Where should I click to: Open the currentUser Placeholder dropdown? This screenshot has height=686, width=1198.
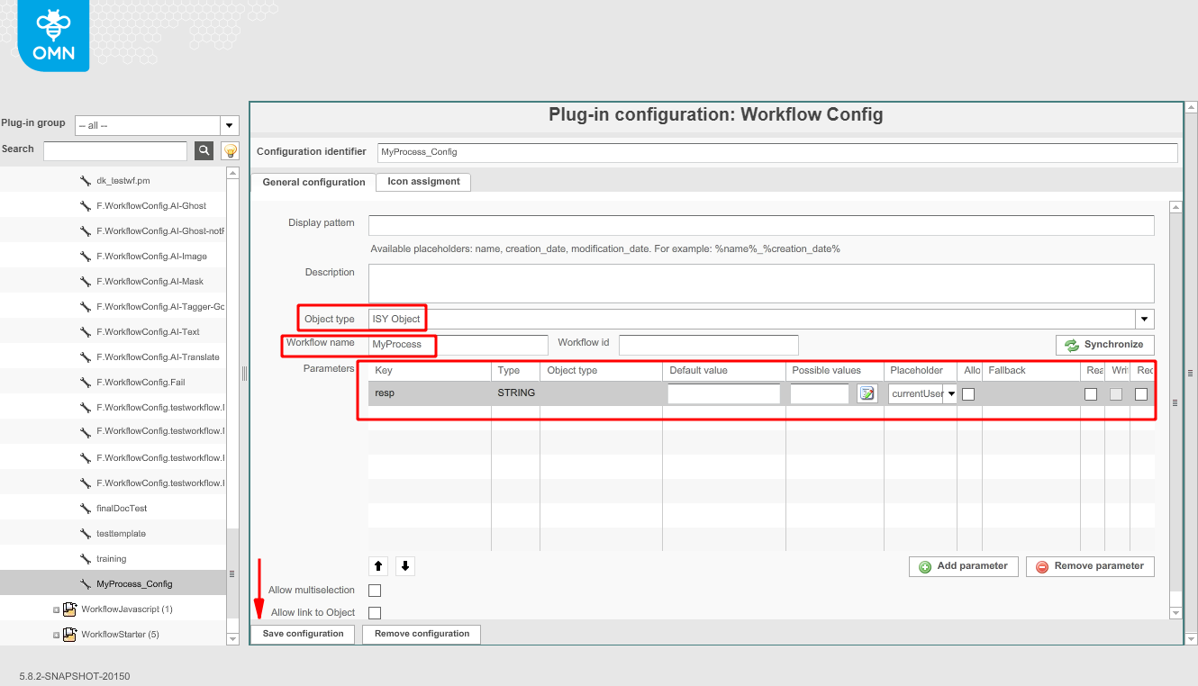(950, 393)
